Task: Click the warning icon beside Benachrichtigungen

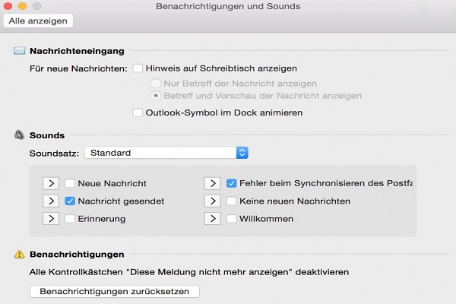Action: tap(20, 255)
